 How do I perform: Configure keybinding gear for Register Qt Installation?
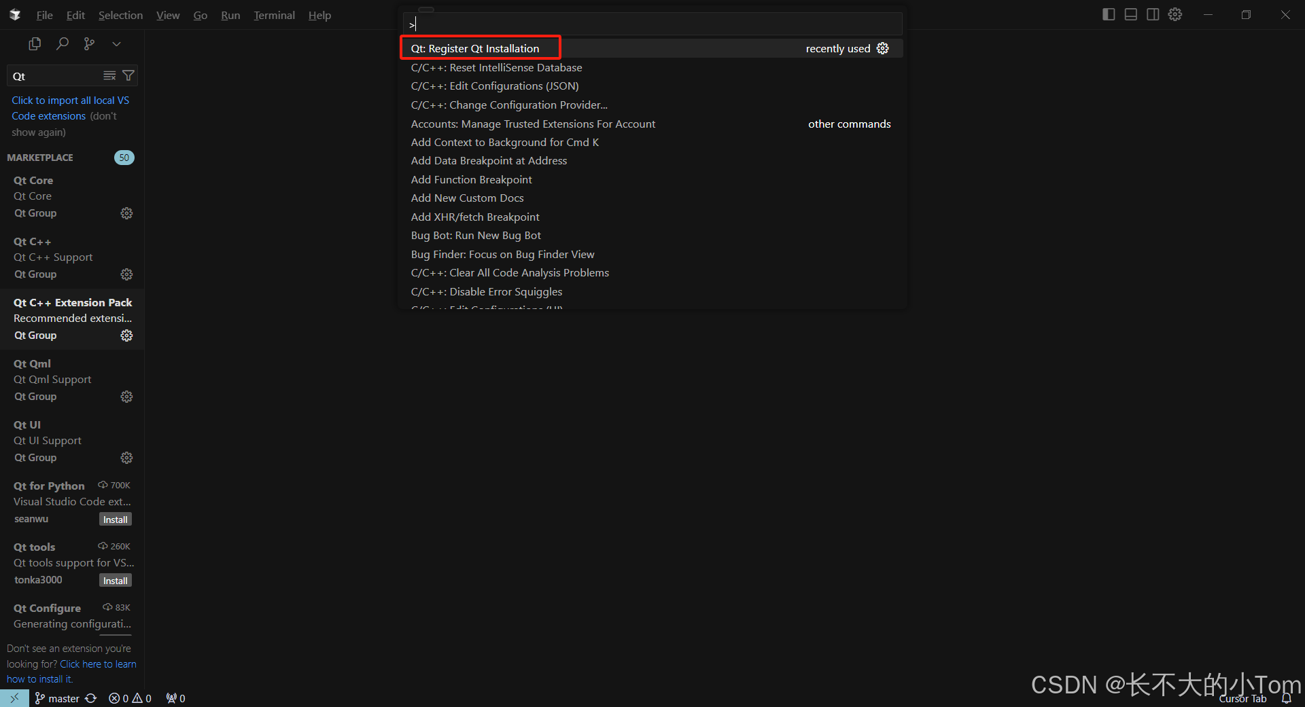pos(882,48)
